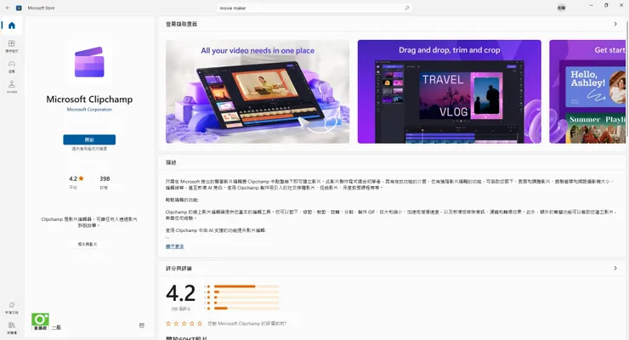Open 'All your video needs in one place' screenshot
The height and width of the screenshot is (340, 629).
[258, 92]
